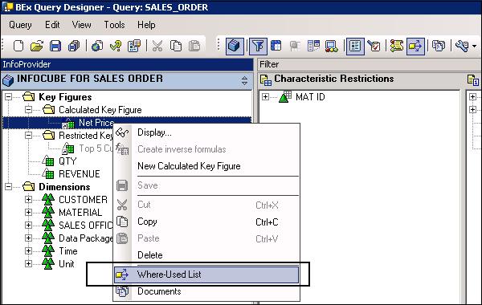Expand the CUSTOMER dimension

click(29, 200)
